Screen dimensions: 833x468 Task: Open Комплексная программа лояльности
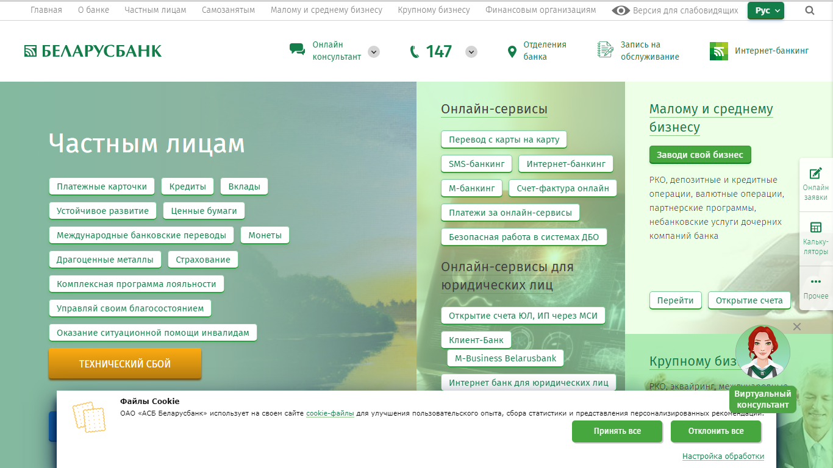[x=137, y=284]
